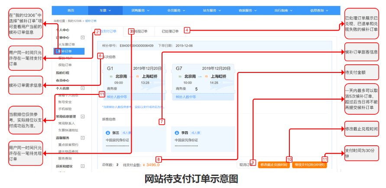Open the 团购服务 navigation dropdown

pos(140,10)
